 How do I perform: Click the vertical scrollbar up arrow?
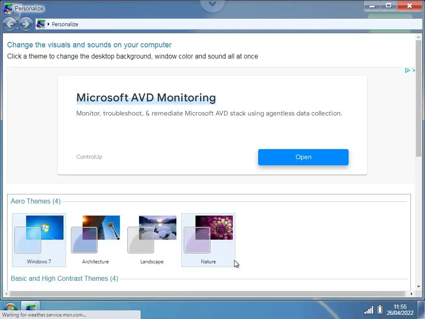[418, 37]
